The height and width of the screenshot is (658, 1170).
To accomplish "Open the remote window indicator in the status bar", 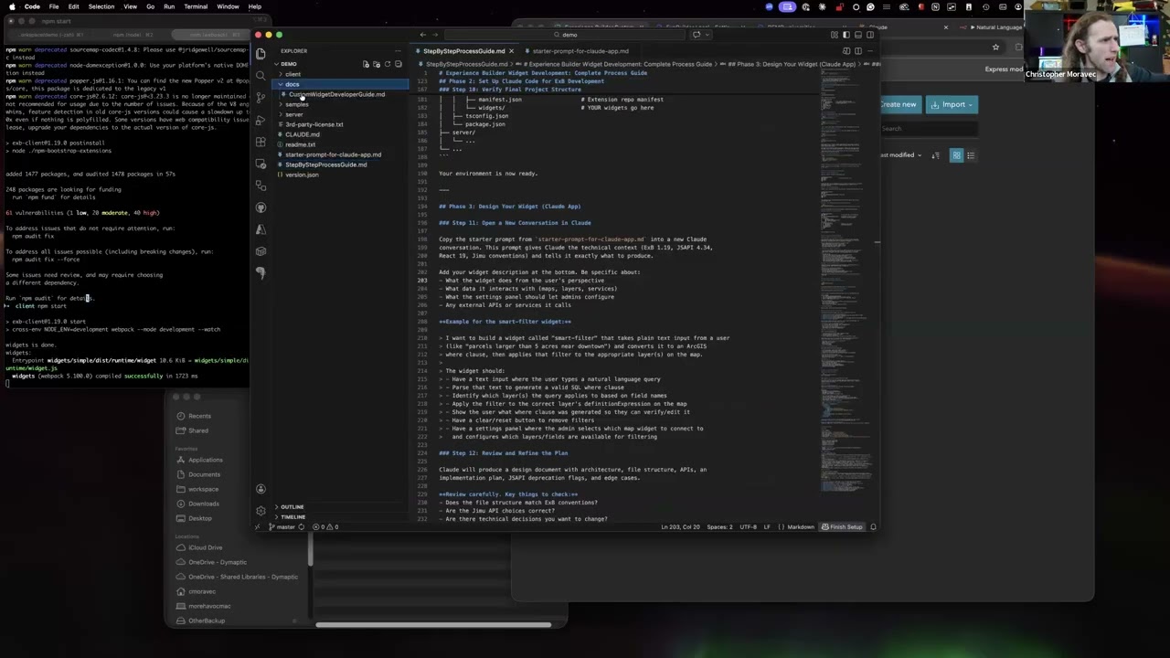I will [257, 527].
